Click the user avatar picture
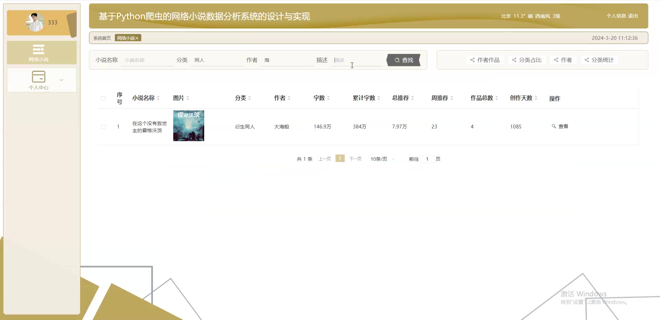Screen dimensions: 660x320 (x=35, y=22)
